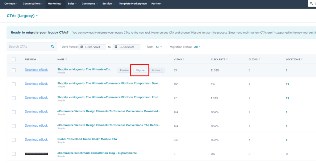Sort table by the Click Rate column arrows
This screenshot has height=163, width=316.
pyautogui.click(x=227, y=59)
